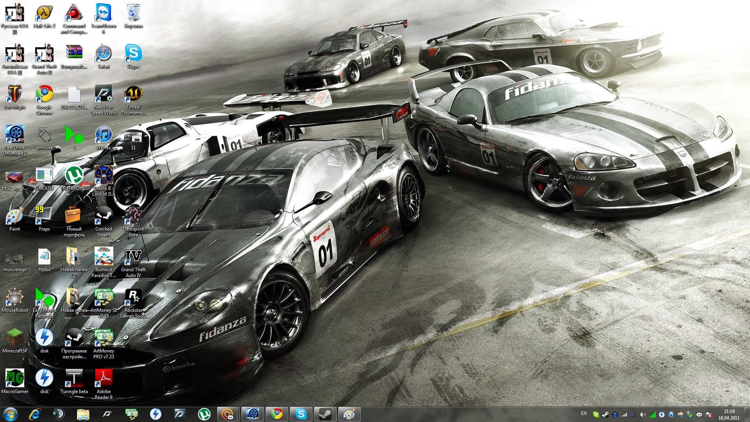This screenshot has width=750, height=422.
Task: Launch MinecraftSP desktop icon
Action: coord(14,342)
